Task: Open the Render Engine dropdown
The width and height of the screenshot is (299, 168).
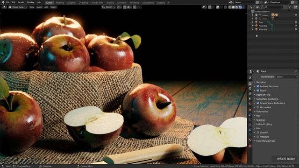Action: point(286,77)
